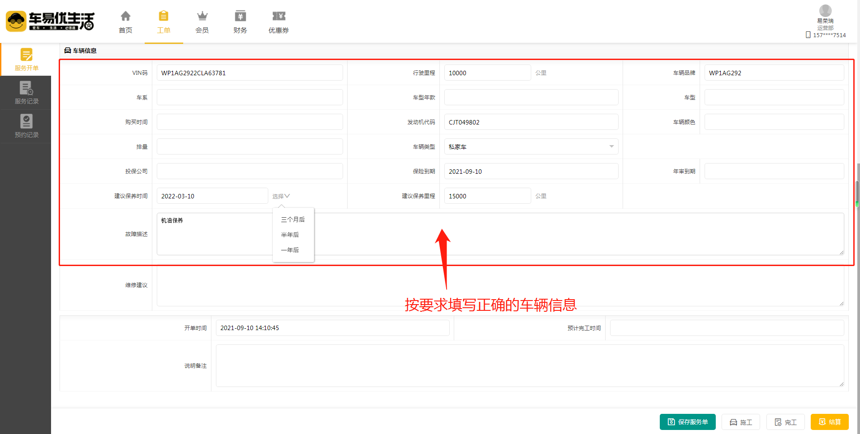Open 预约记录 in the sidebar

[x=26, y=126]
